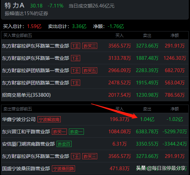Click net amount -1.02亿

[x=175, y=119]
